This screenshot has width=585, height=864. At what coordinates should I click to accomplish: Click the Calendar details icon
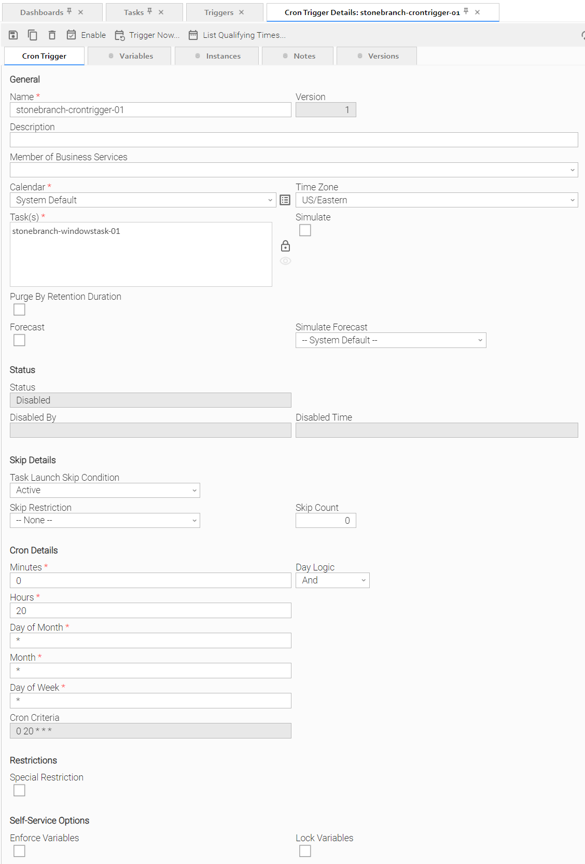click(285, 200)
